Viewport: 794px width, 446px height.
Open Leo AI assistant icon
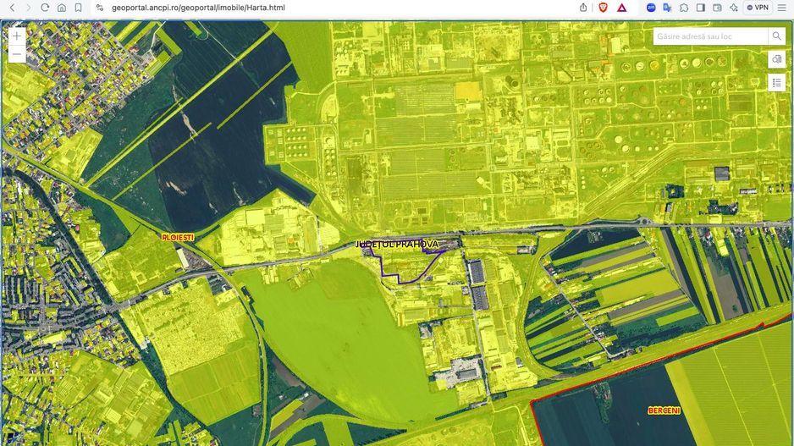coord(734,8)
